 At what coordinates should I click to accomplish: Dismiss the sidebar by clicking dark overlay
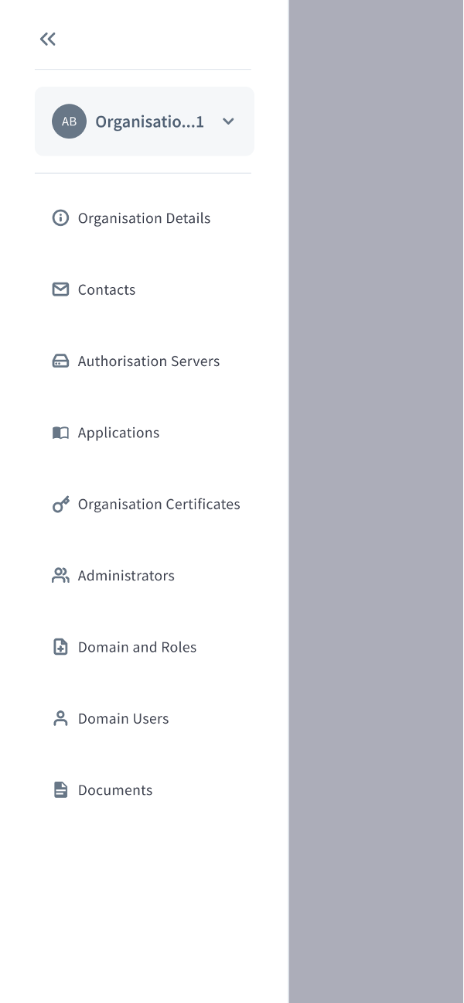point(377,502)
